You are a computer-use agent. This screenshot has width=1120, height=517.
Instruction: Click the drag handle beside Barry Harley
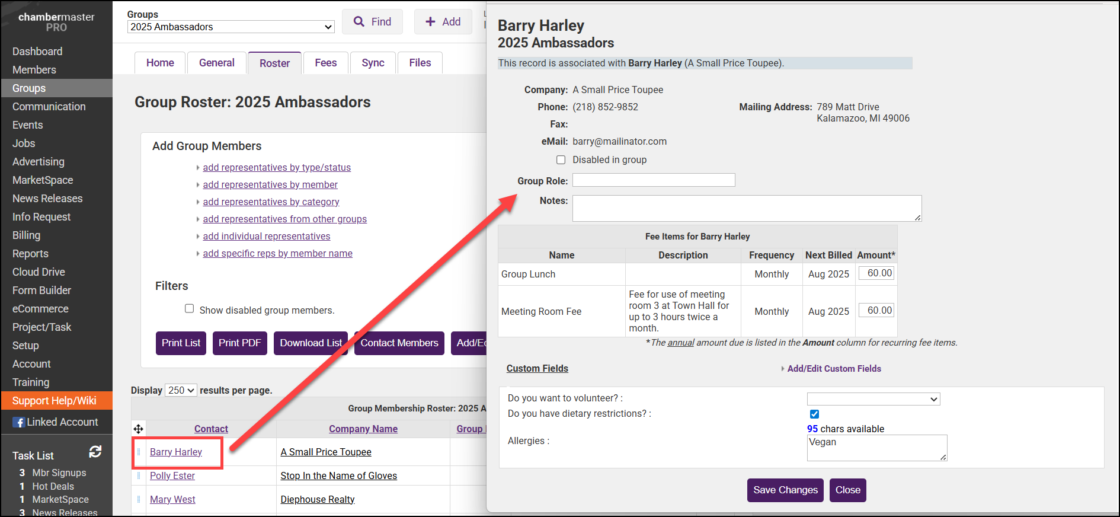click(139, 452)
